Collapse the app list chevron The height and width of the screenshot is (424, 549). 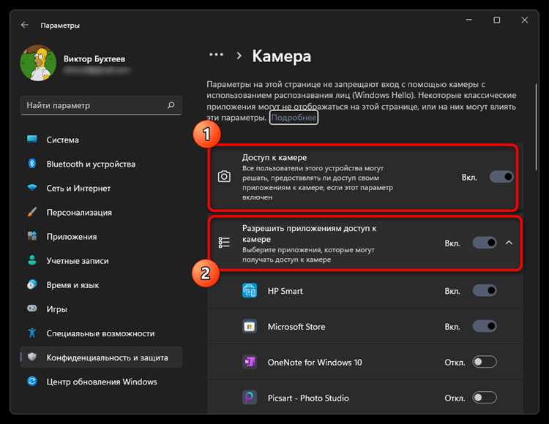pos(509,243)
